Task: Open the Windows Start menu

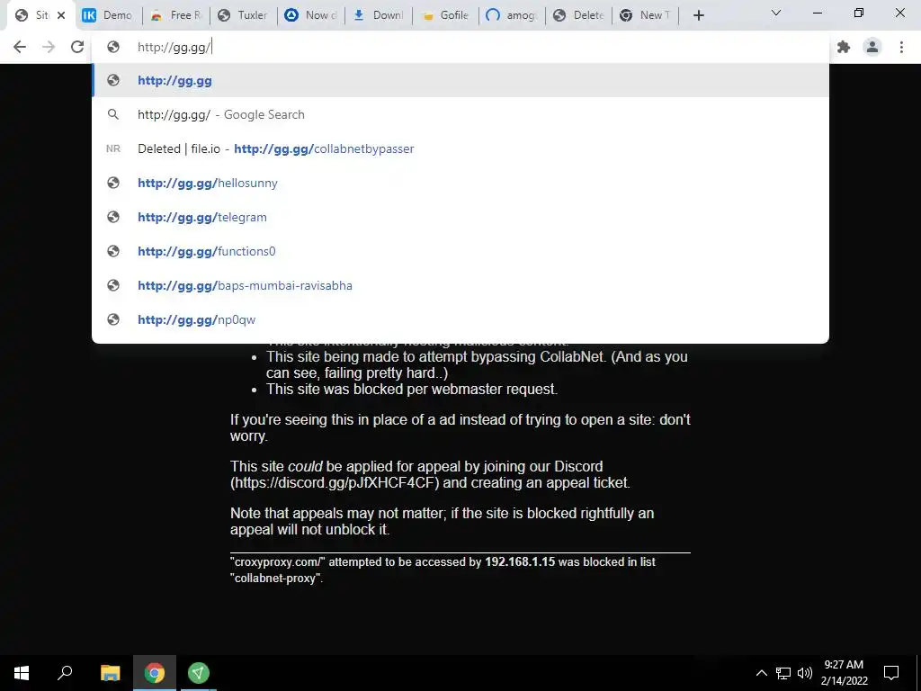Action: tap(22, 673)
